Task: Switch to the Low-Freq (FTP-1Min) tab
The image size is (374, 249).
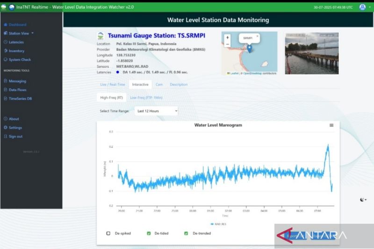Action: pyautogui.click(x=145, y=98)
